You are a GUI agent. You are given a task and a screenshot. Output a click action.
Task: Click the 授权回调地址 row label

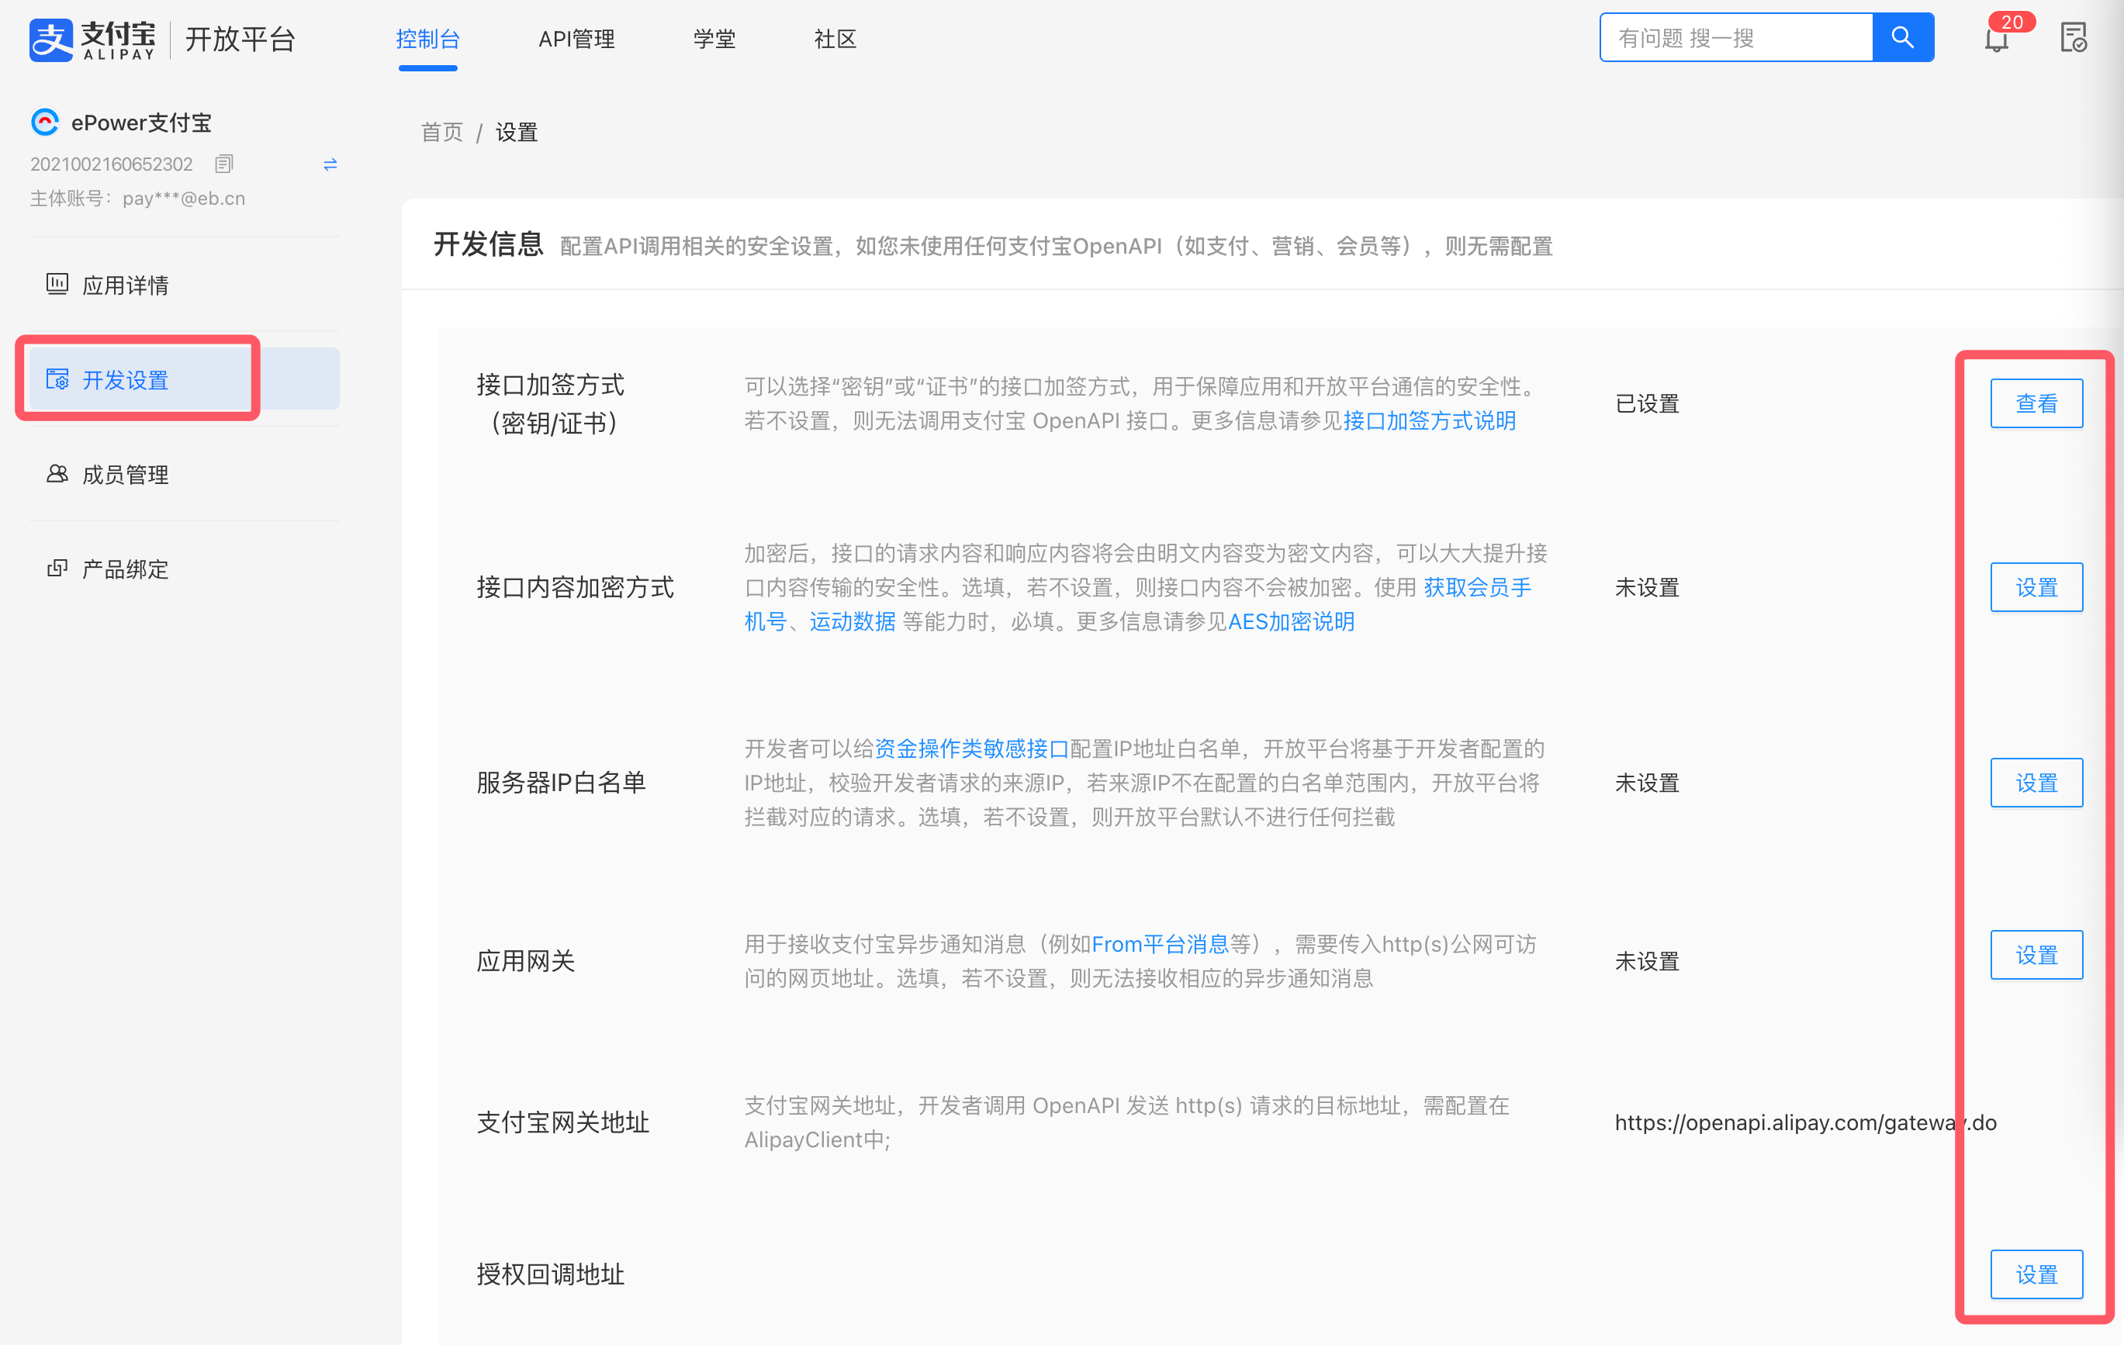(551, 1274)
